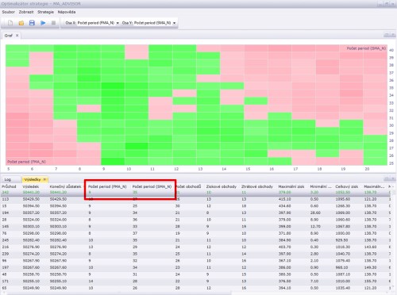Sort by Maximální zisk column header
Viewport: 397px width, 295px height.
click(291, 186)
